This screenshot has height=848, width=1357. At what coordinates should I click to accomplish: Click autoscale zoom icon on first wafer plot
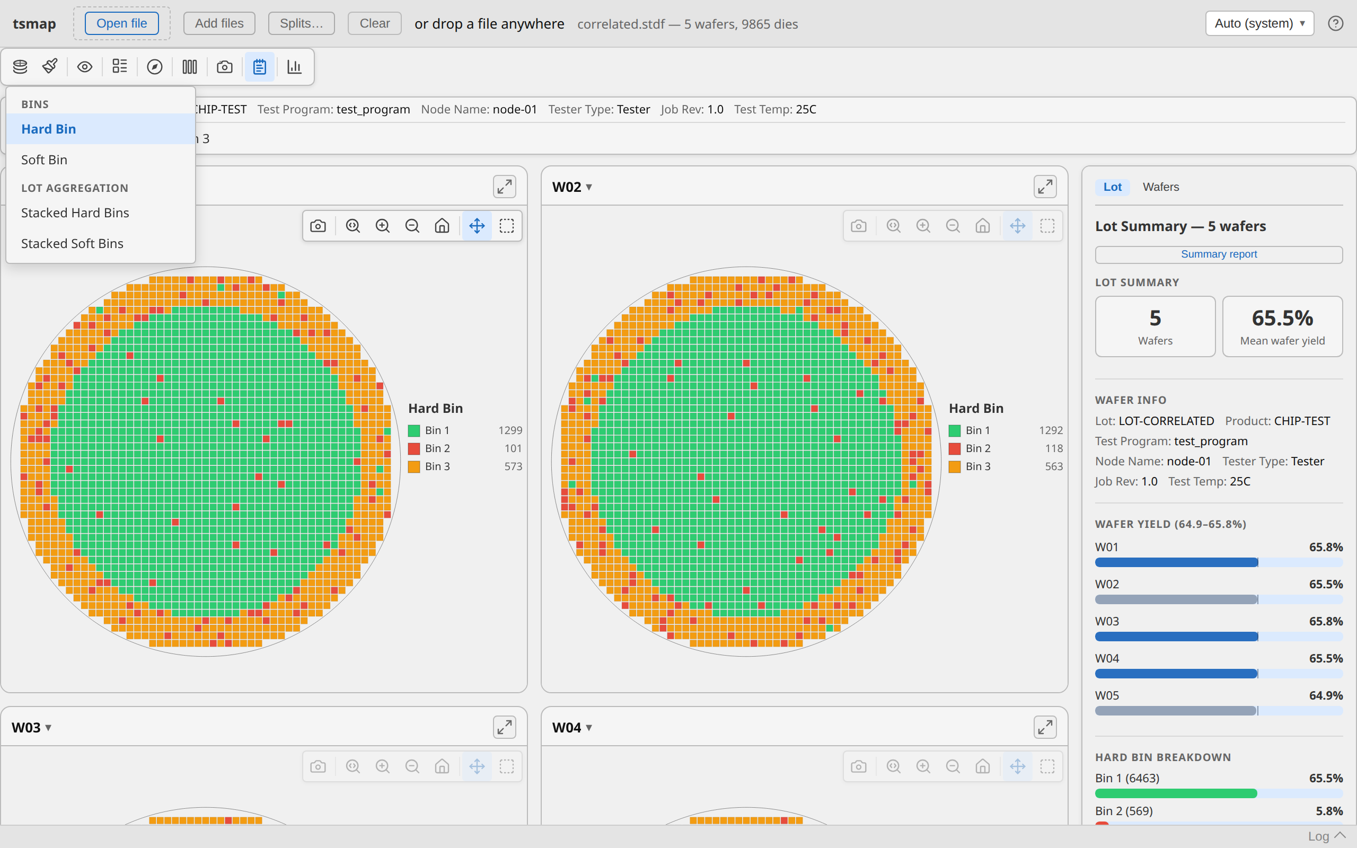[x=353, y=226]
